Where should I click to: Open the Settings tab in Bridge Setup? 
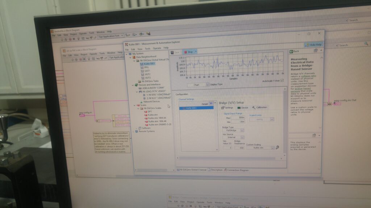[x=227, y=108]
